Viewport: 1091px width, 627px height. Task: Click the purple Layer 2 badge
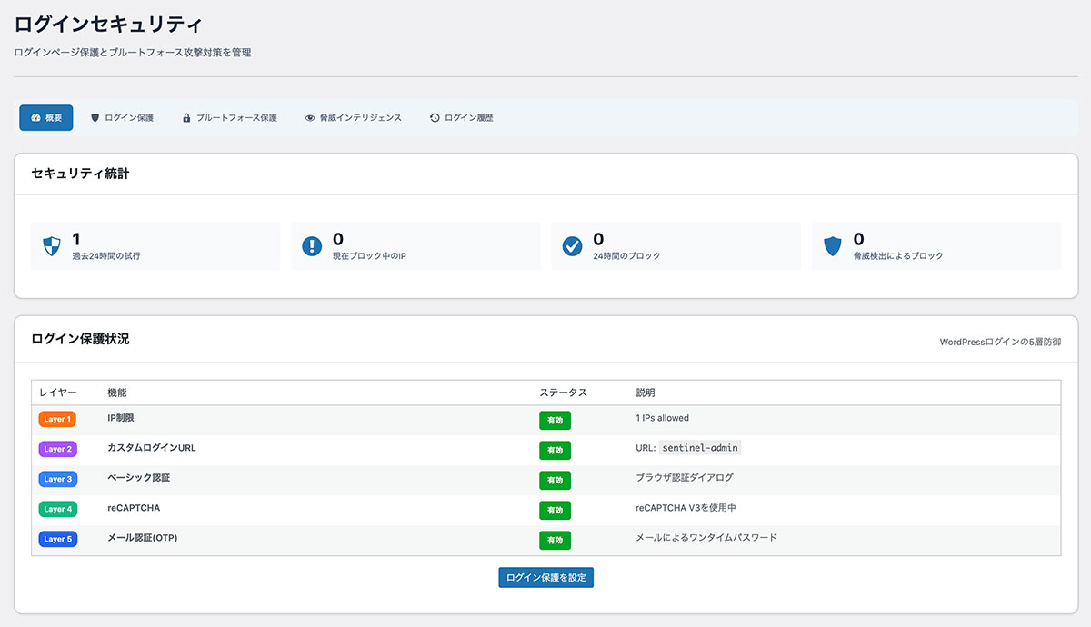[57, 449]
